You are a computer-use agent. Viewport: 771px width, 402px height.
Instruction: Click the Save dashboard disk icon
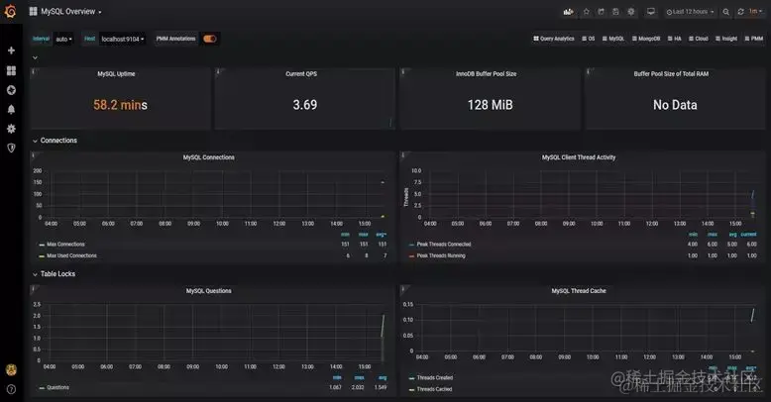615,12
